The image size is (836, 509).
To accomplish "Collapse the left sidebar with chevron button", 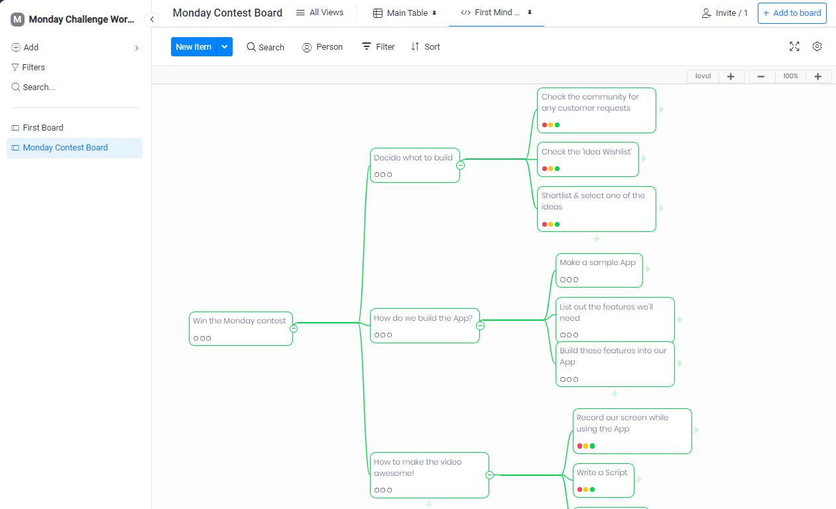I will (x=152, y=19).
